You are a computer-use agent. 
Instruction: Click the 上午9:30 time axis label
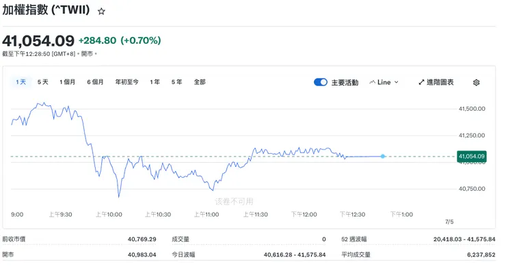coord(60,215)
